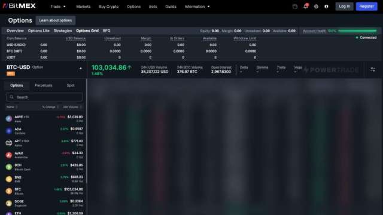This screenshot has width=383, height=215.
Task: Click into the Search input field
Action: coord(44,97)
